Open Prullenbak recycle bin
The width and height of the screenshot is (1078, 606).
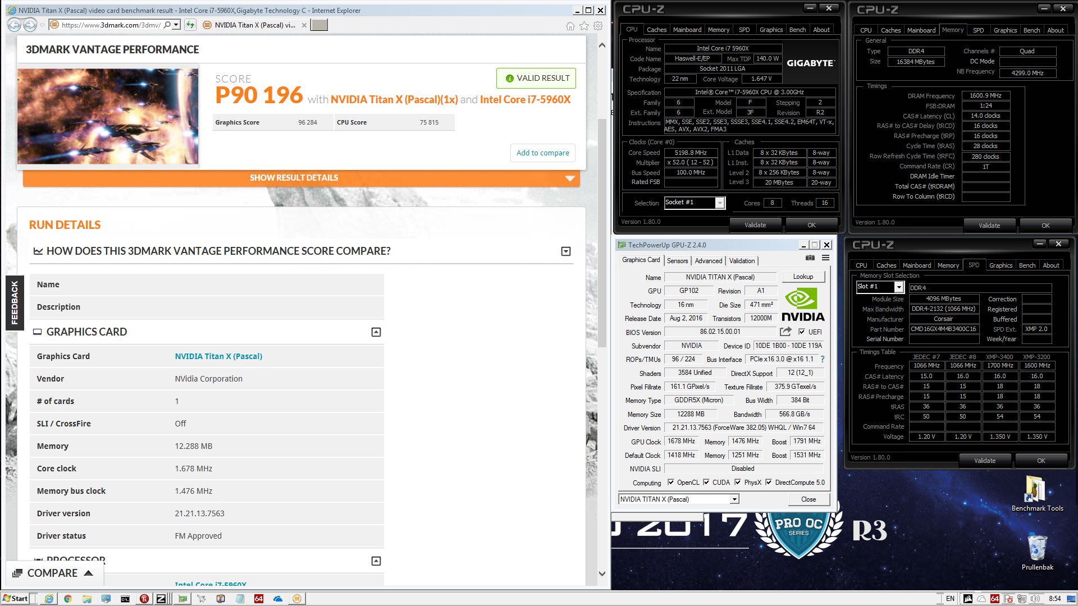[x=1037, y=552]
